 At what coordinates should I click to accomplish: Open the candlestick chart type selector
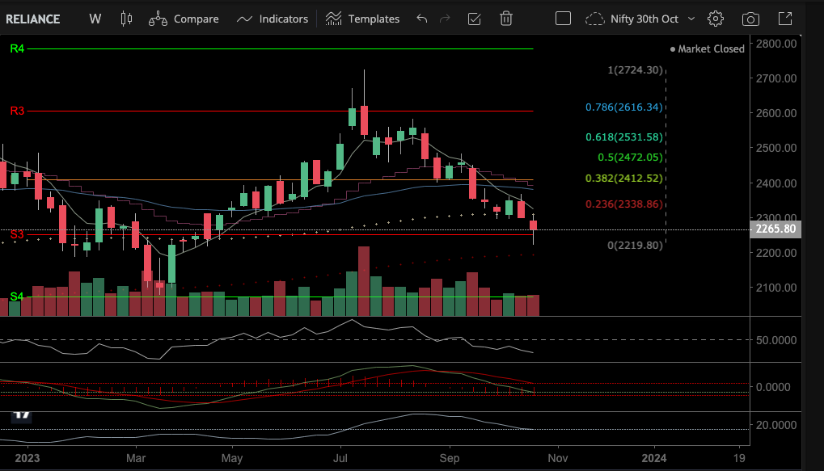126,19
